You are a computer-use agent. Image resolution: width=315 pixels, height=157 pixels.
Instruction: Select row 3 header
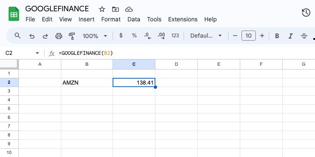(9, 91)
